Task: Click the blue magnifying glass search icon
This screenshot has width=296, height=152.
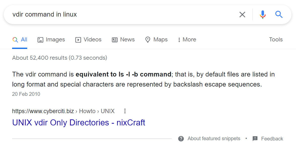Action: click(279, 15)
